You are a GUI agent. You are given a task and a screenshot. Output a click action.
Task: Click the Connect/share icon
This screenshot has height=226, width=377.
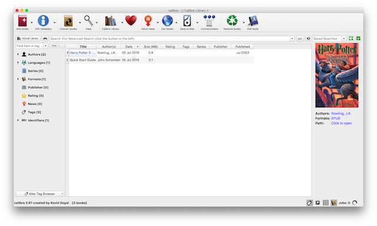point(209,21)
